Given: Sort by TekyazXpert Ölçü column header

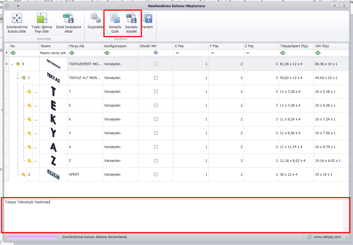Looking at the screenshot, I should [x=296, y=46].
